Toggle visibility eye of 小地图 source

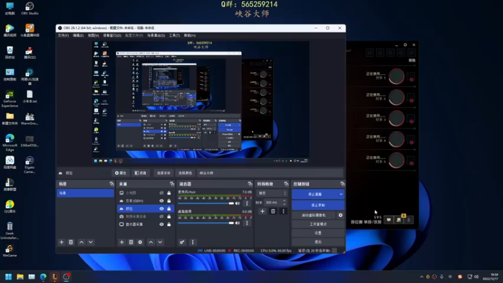pos(162,193)
